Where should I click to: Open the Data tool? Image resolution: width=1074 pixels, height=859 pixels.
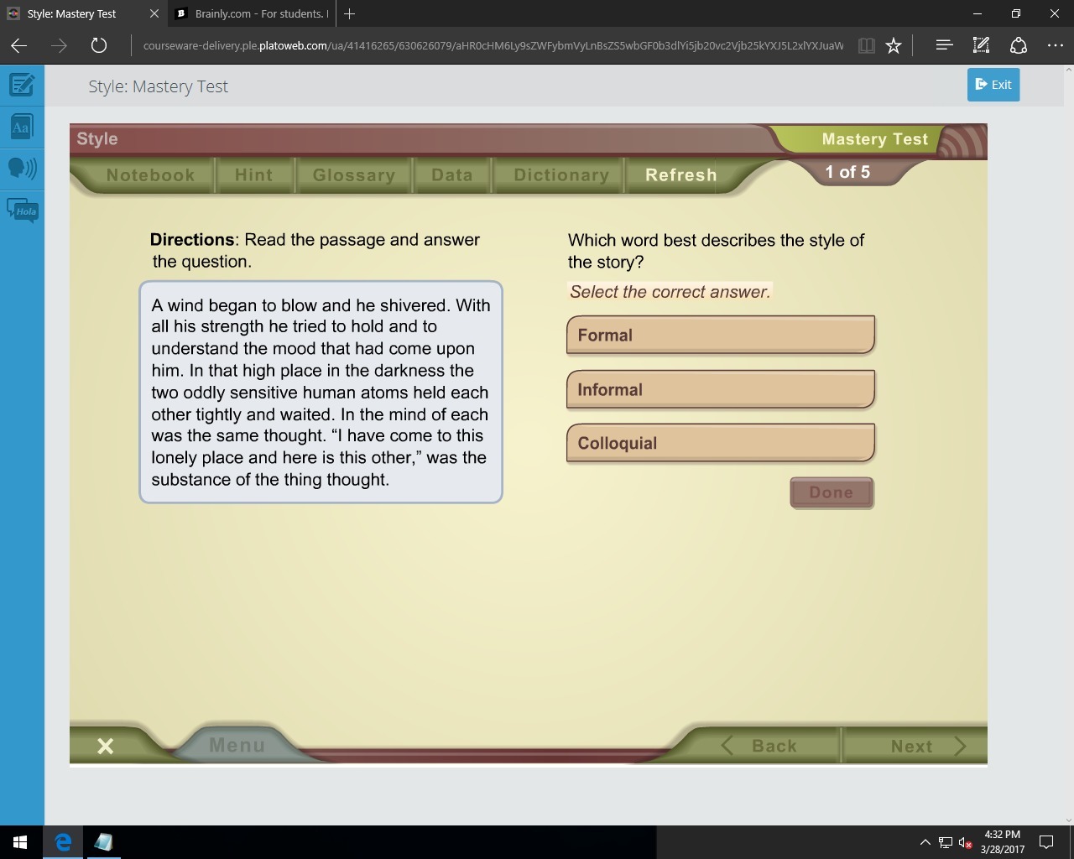pos(451,174)
